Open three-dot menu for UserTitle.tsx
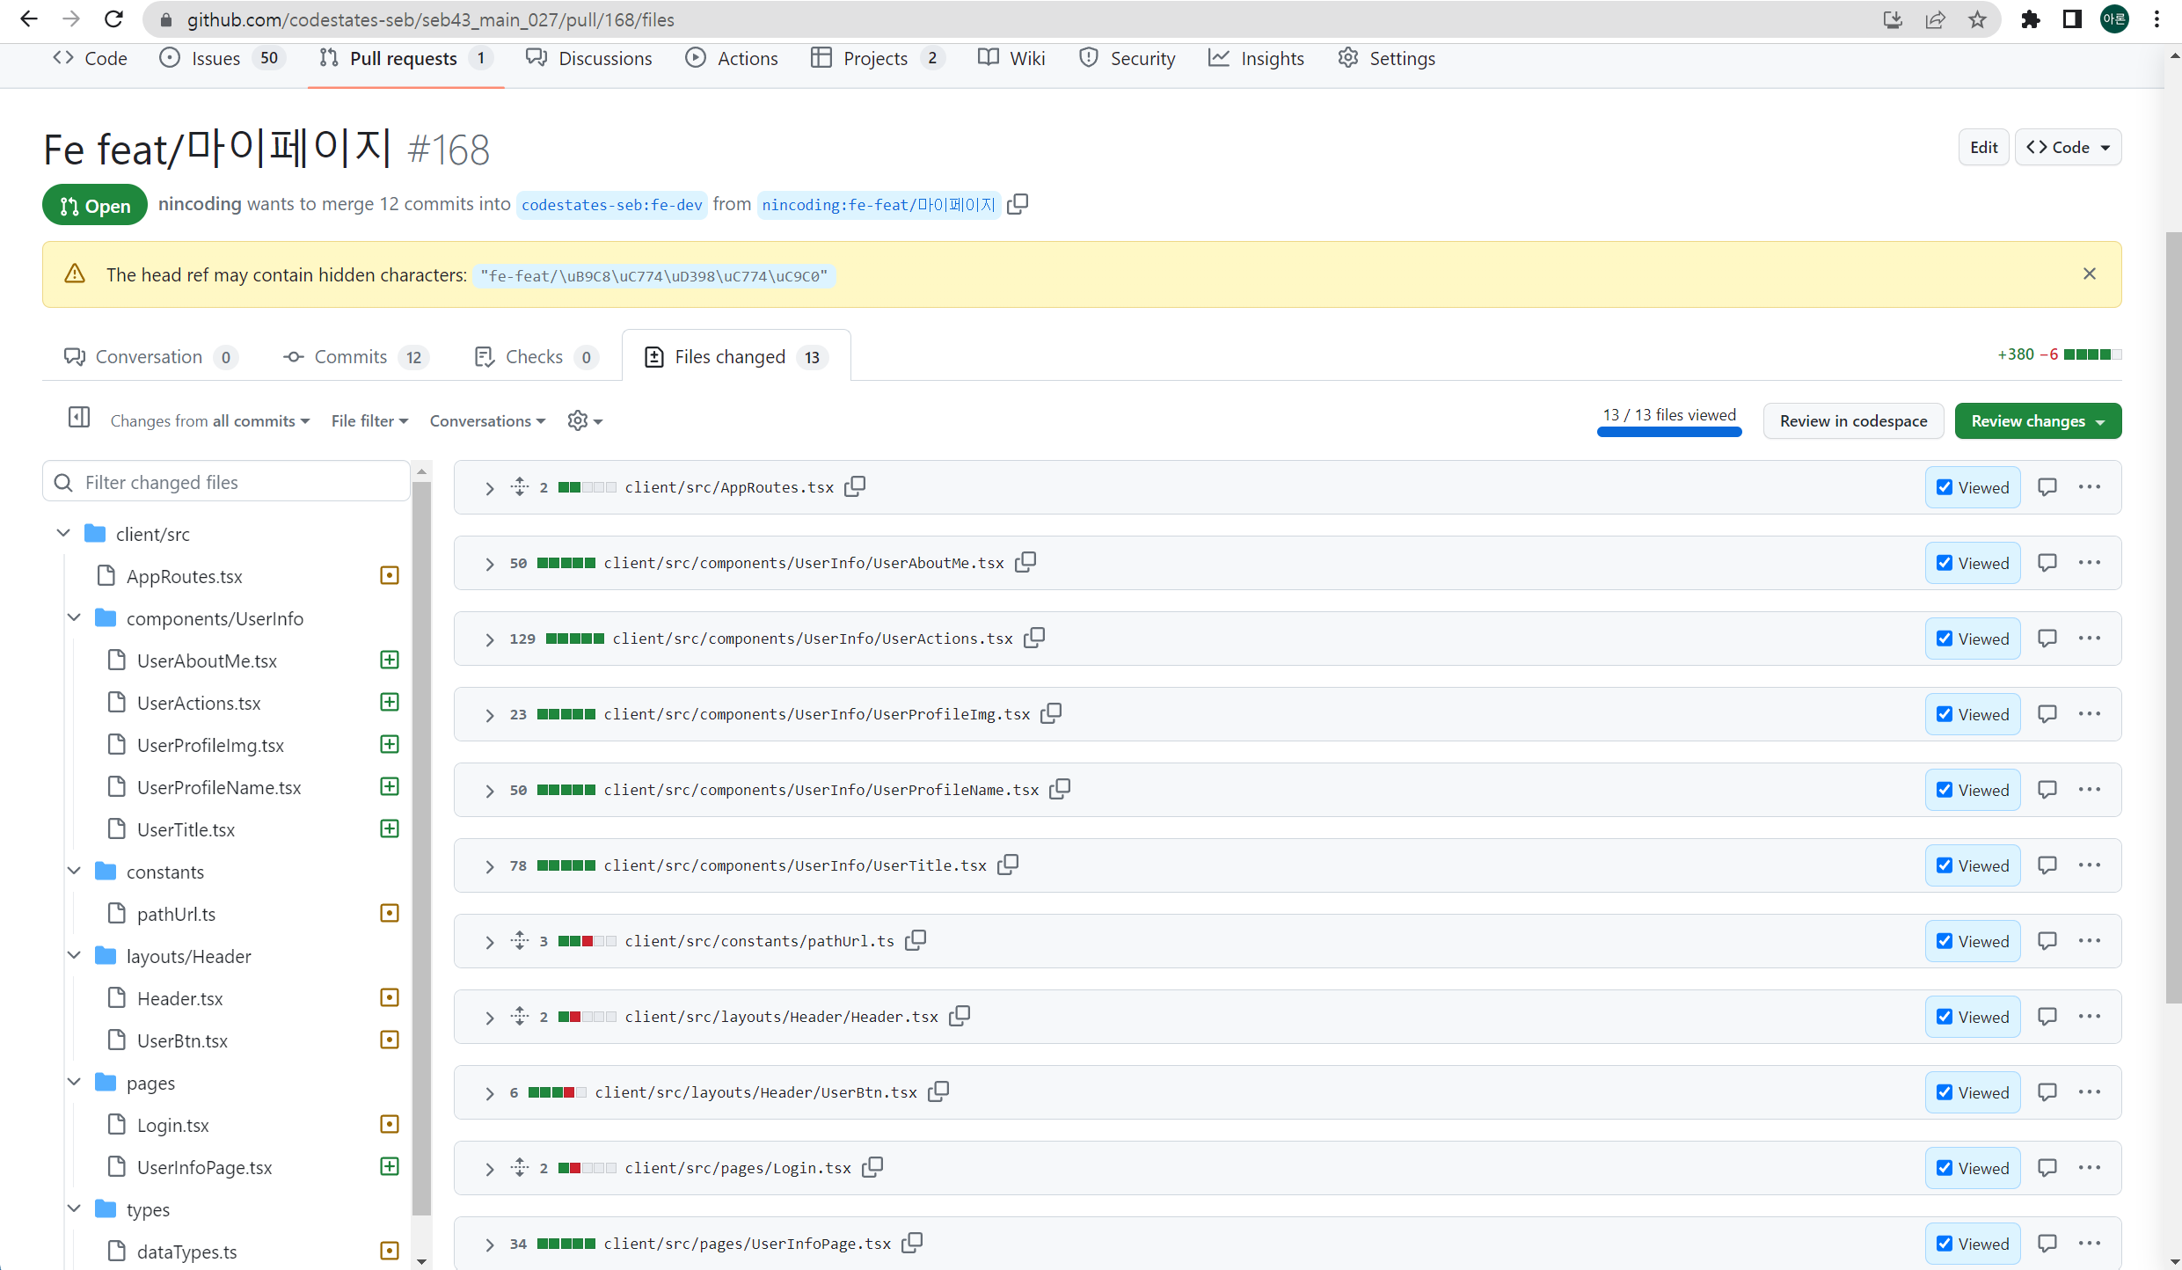2182x1270 pixels. [2090, 865]
